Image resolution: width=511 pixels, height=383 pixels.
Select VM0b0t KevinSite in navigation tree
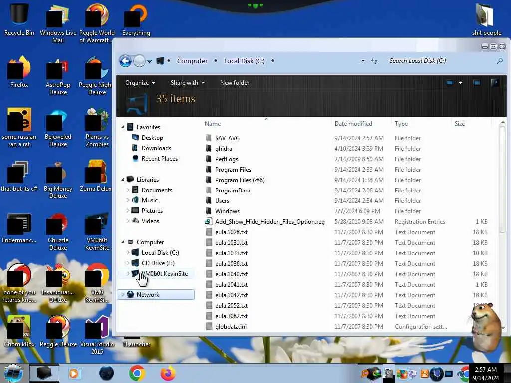[164, 274]
